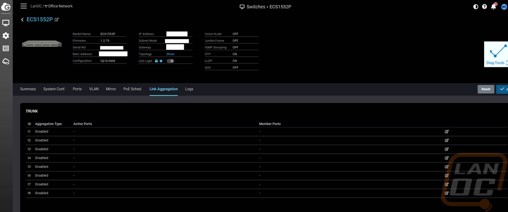
Task: Open the Diag Tools panel
Action: [495, 55]
